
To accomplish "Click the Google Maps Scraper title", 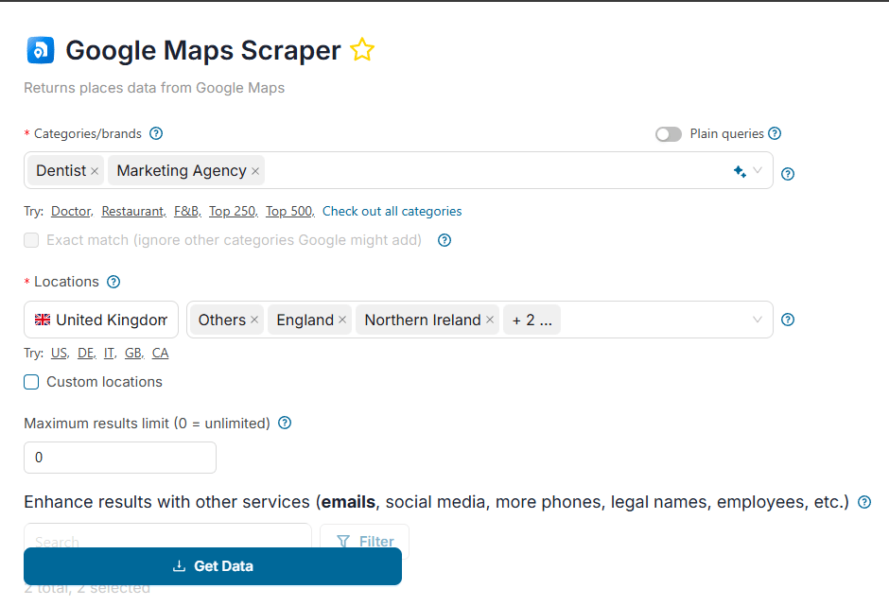I will (x=203, y=50).
